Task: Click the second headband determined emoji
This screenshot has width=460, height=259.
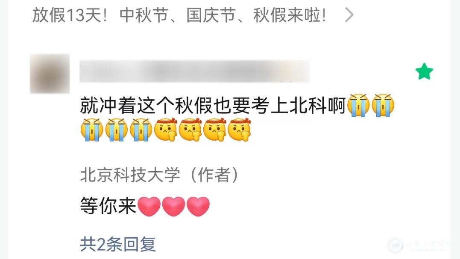Action: click(190, 130)
